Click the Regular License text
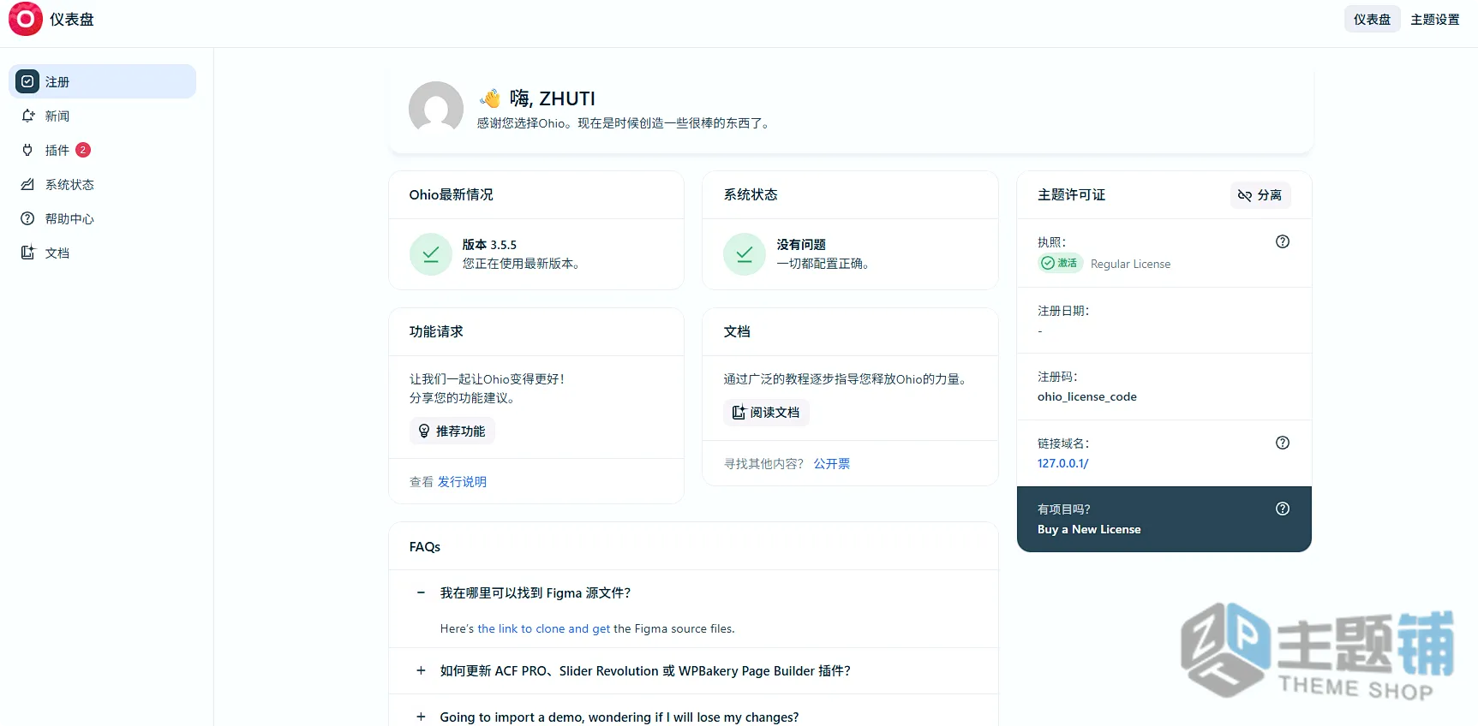Screen dimensions: 1478x726 tap(1130, 264)
